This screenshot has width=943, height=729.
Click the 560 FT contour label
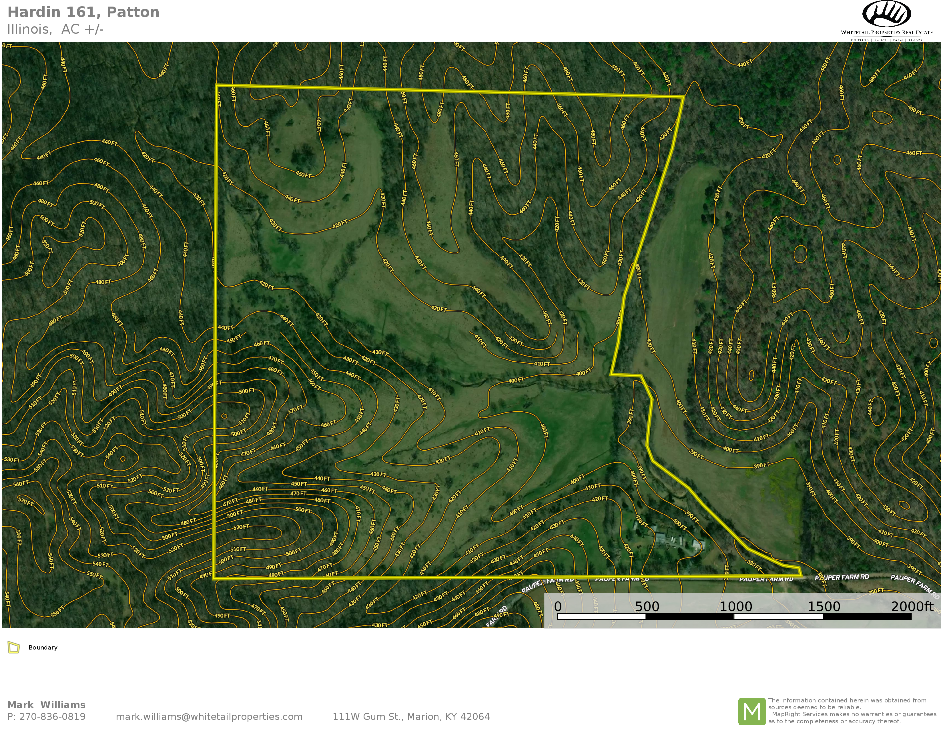tap(21, 484)
